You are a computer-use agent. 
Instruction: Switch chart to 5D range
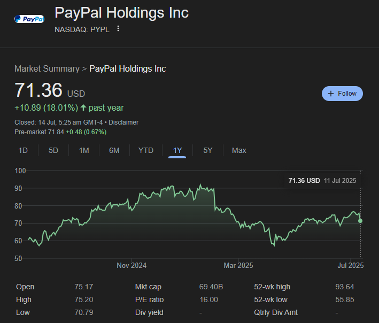click(x=53, y=150)
